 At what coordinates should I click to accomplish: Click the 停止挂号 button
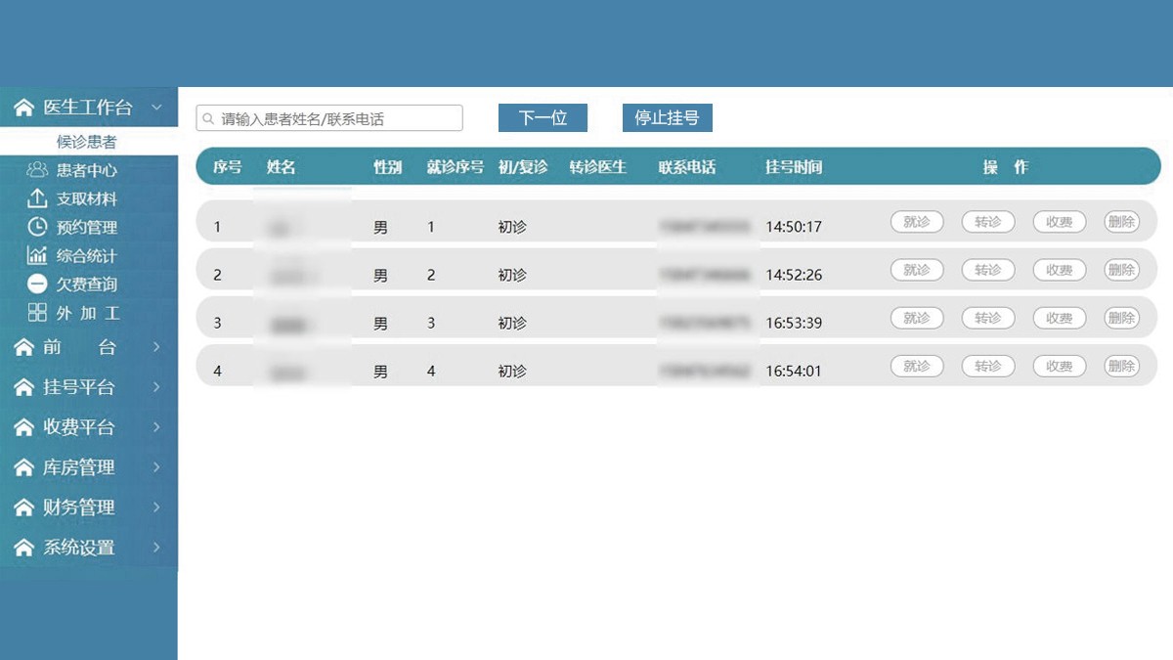667,118
